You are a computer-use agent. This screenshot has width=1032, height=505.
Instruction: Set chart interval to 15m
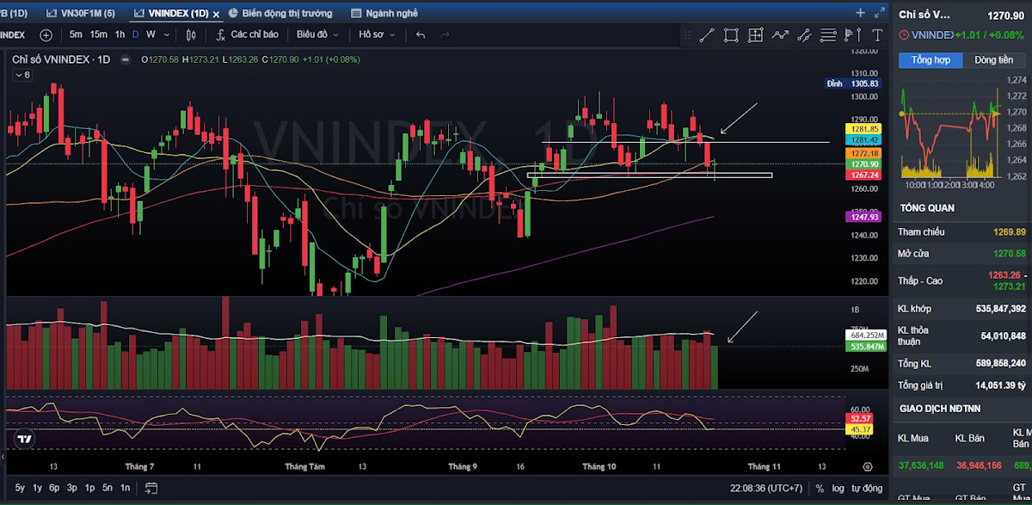pos(99,34)
